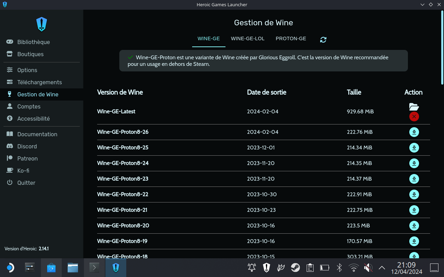Viewport: 444px width, 277px height.
Task: Open Bluetooth tray icon
Action: click(x=340, y=268)
